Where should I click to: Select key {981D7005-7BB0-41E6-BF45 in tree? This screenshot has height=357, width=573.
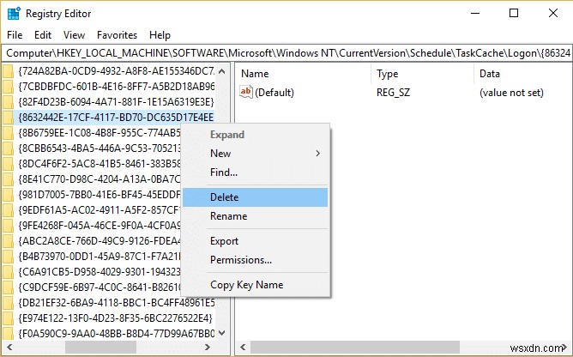(x=99, y=195)
